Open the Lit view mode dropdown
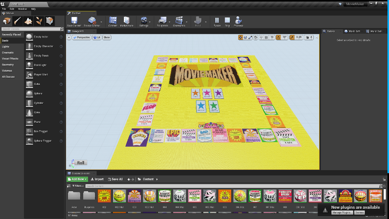Image resolution: width=389 pixels, height=219 pixels. (97, 38)
